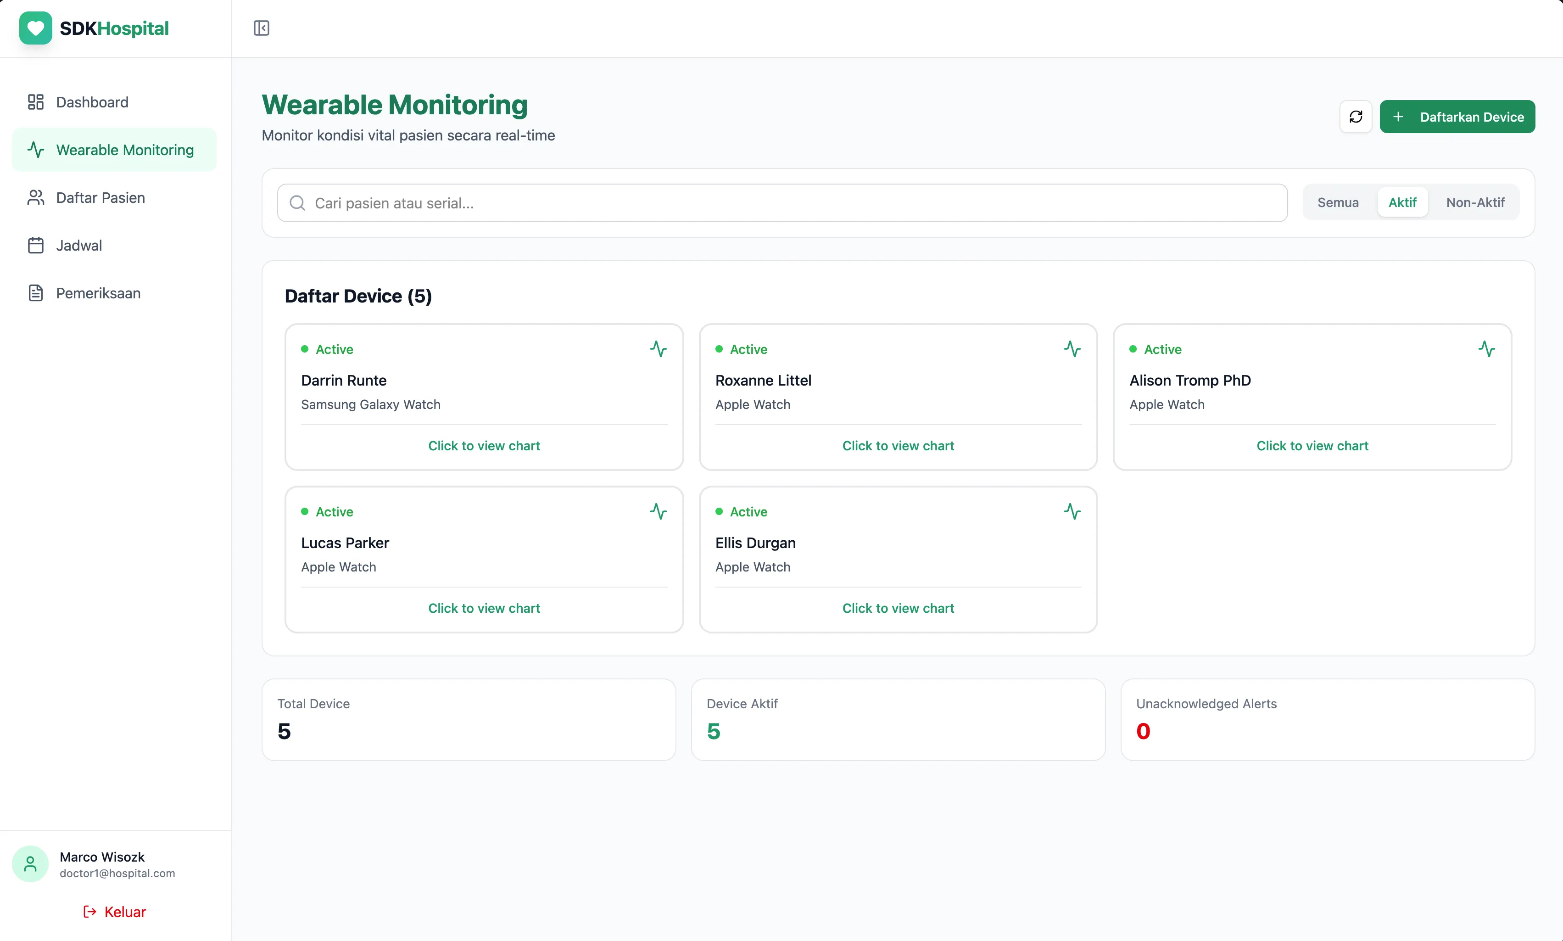The width and height of the screenshot is (1563, 941).
Task: Open Darrin Runte's Click to view chart
Action: pyautogui.click(x=484, y=446)
